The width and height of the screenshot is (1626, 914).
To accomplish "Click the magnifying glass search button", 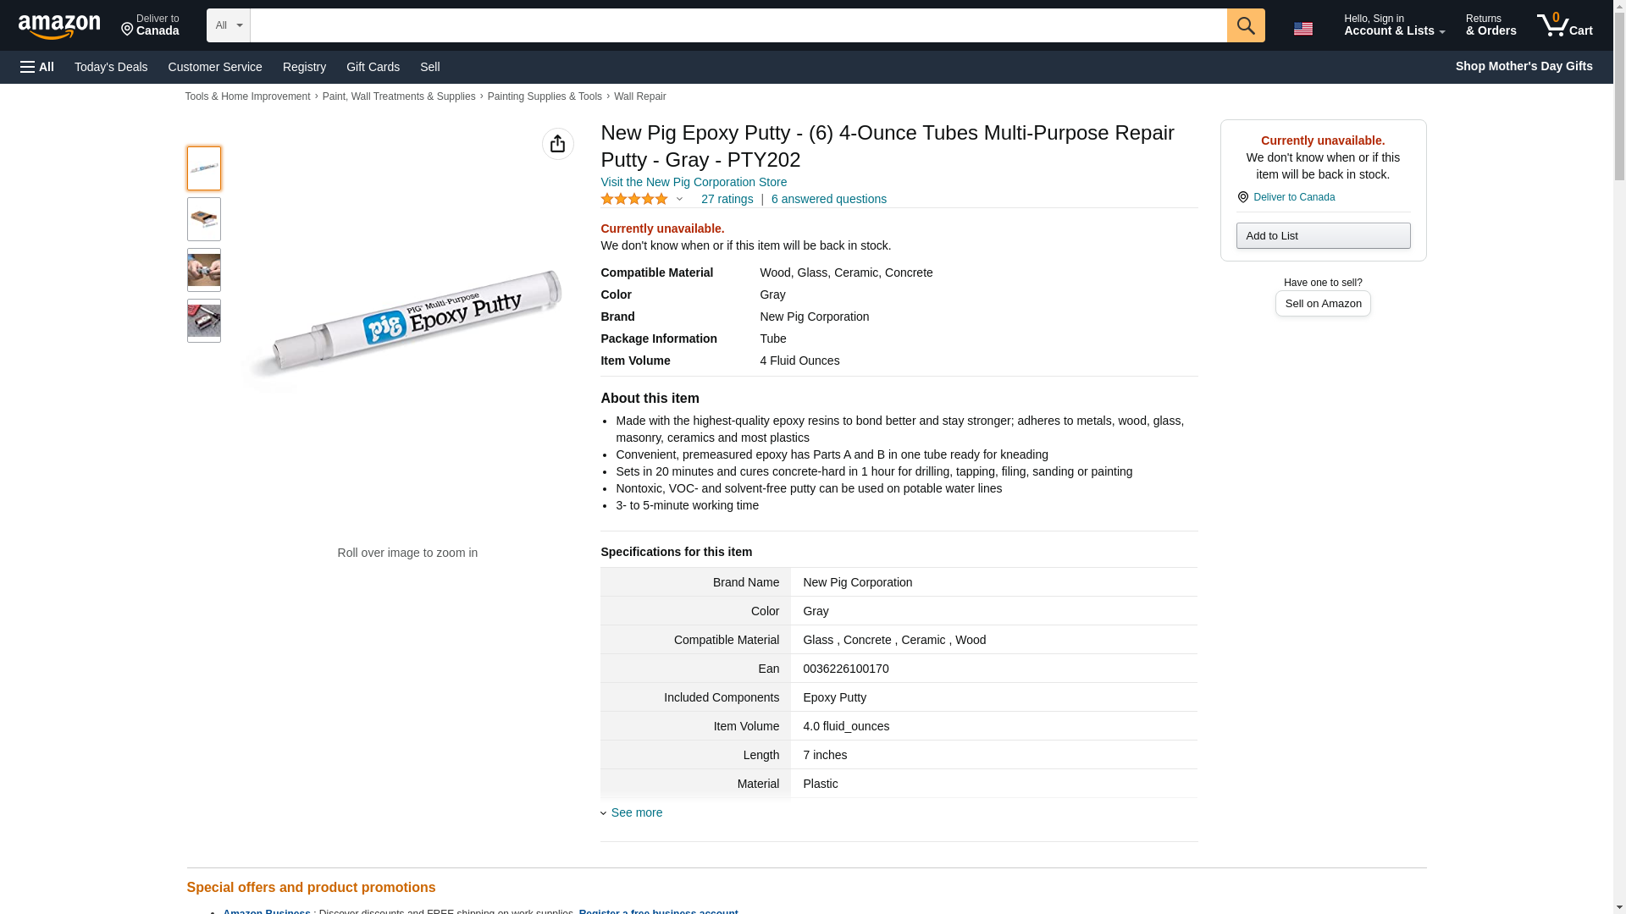I will pyautogui.click(x=1245, y=25).
